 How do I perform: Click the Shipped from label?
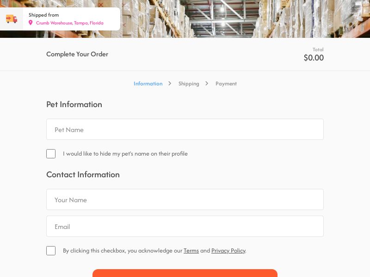click(43, 15)
